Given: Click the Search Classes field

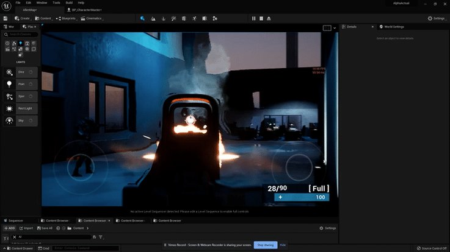Looking at the screenshot, I should pyautogui.click(x=20, y=34).
